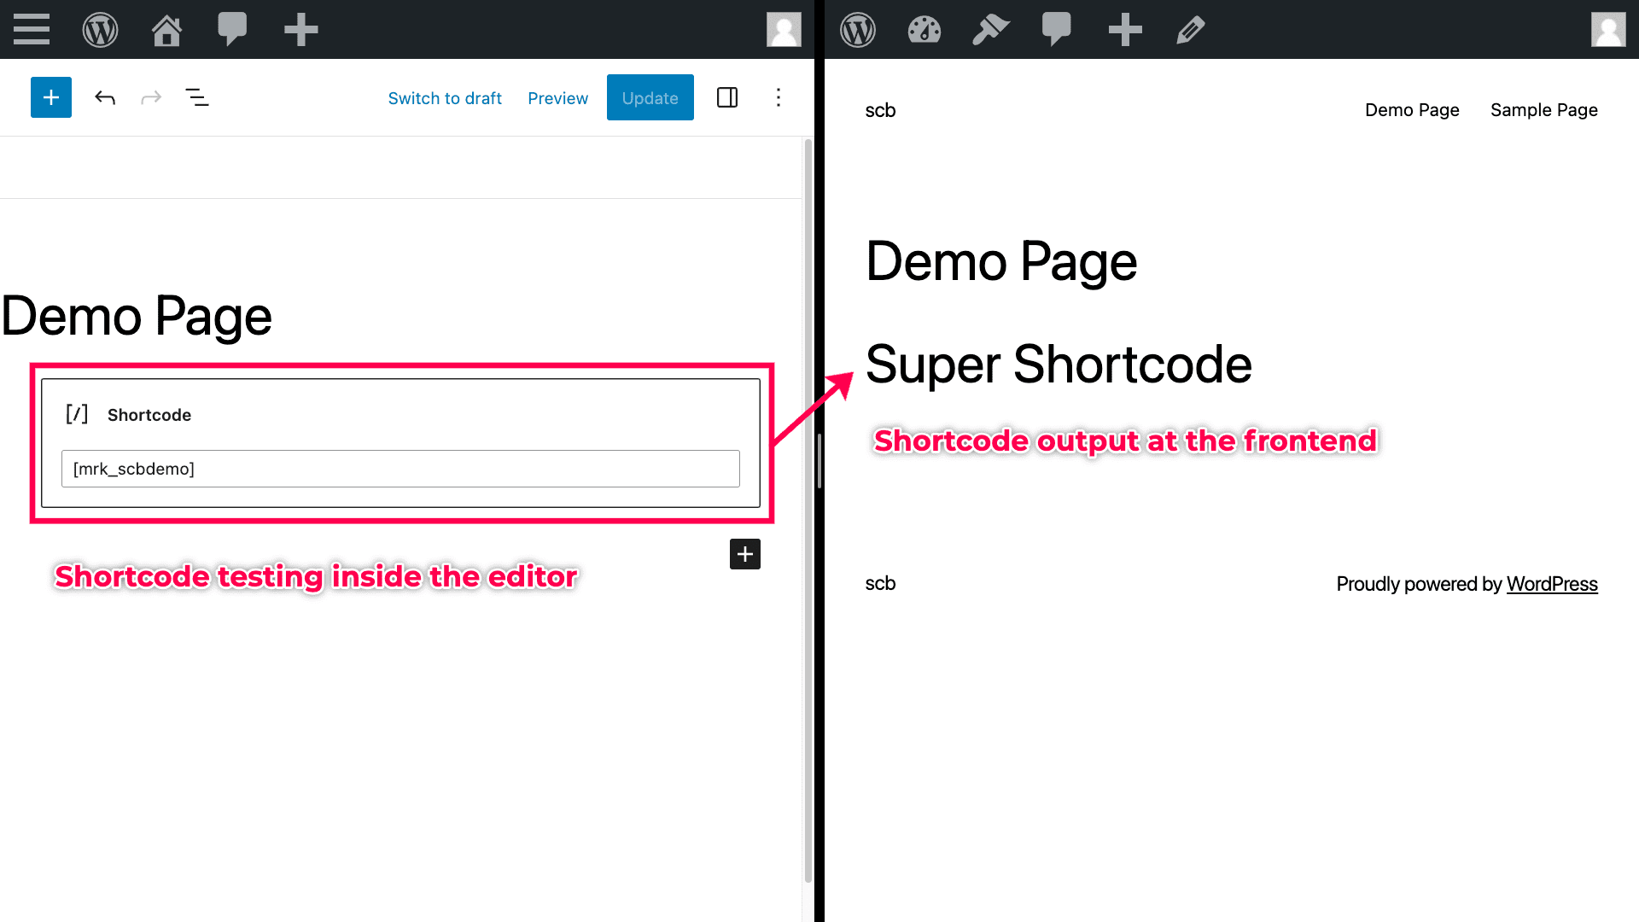This screenshot has width=1639, height=922.
Task: Click the Edit Page pencil icon
Action: [x=1191, y=30]
